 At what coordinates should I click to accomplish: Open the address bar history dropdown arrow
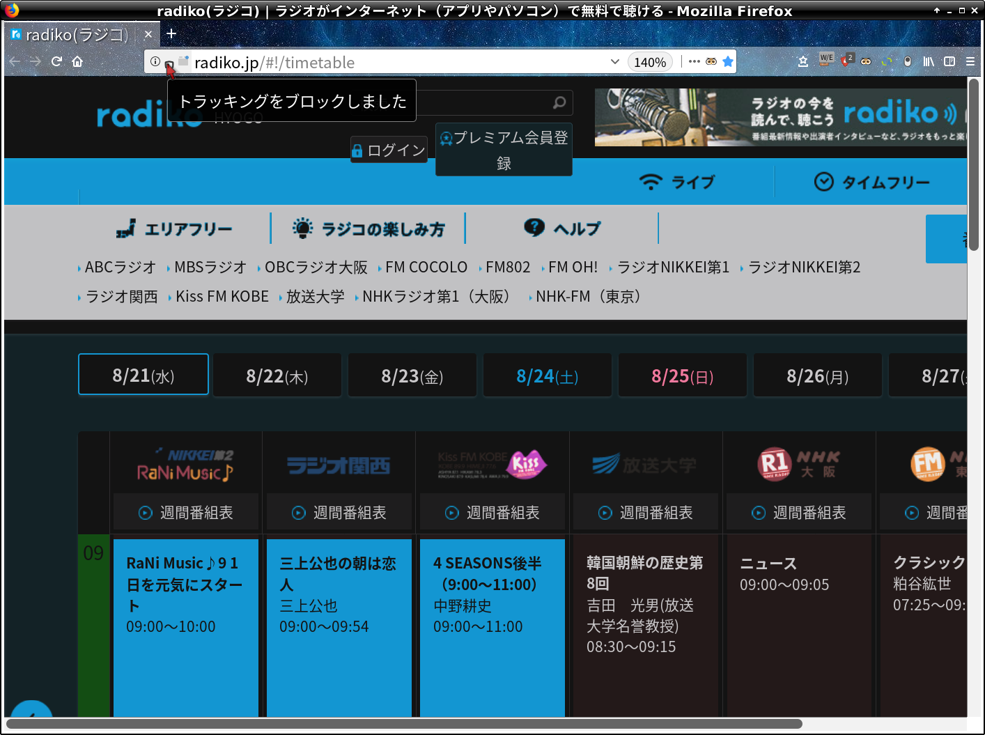click(x=615, y=61)
